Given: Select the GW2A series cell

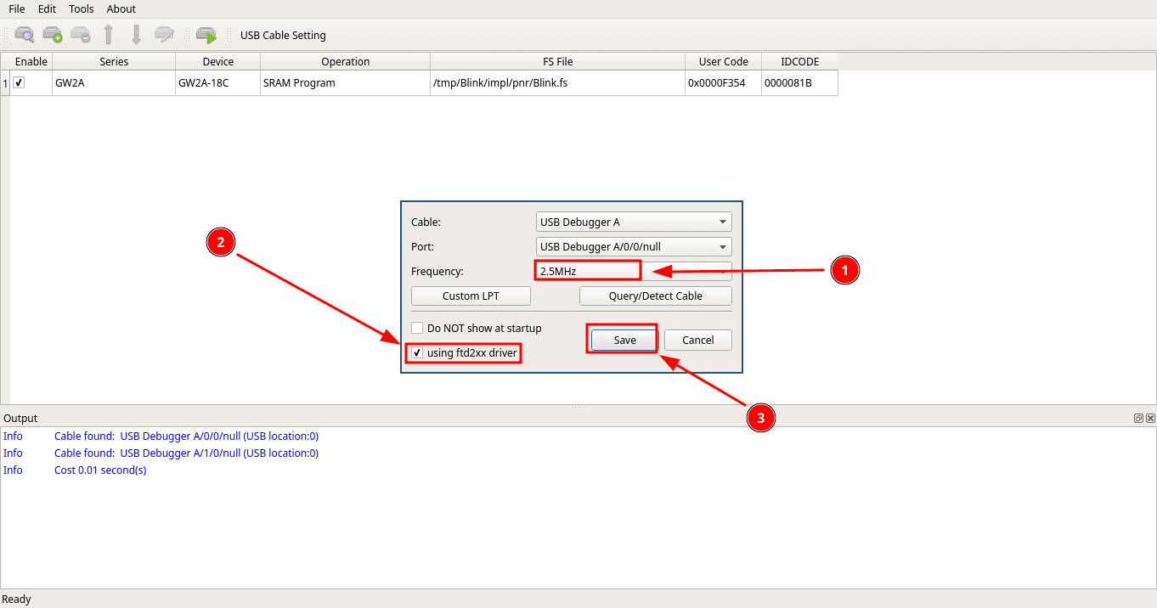Looking at the screenshot, I should click(x=114, y=83).
